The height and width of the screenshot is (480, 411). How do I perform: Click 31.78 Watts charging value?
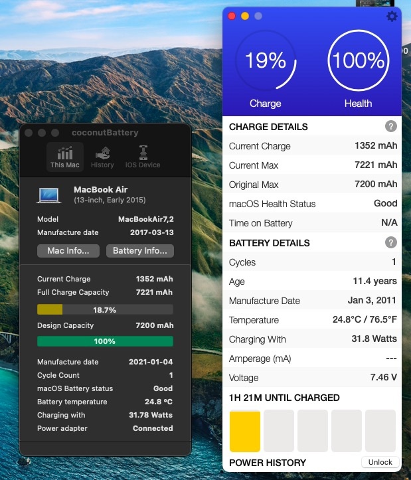(151, 415)
